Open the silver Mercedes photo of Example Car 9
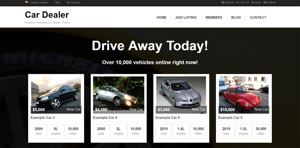300x148 pixels. 181,95
